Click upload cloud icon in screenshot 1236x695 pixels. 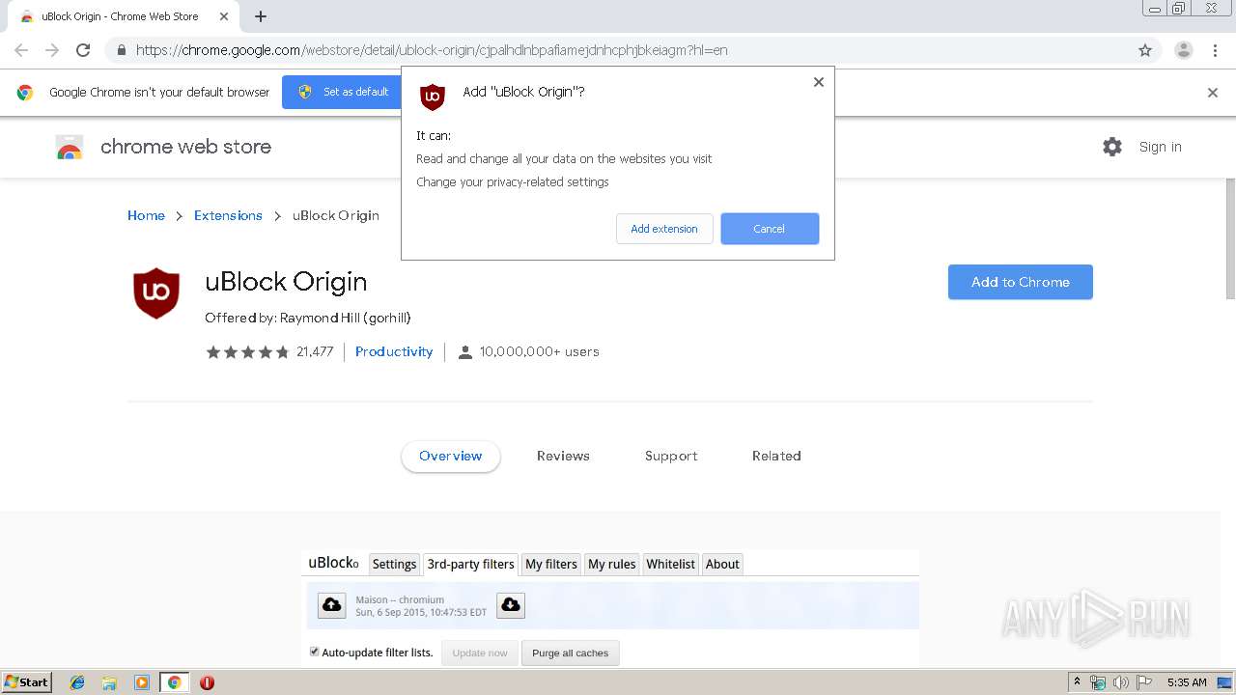point(331,605)
